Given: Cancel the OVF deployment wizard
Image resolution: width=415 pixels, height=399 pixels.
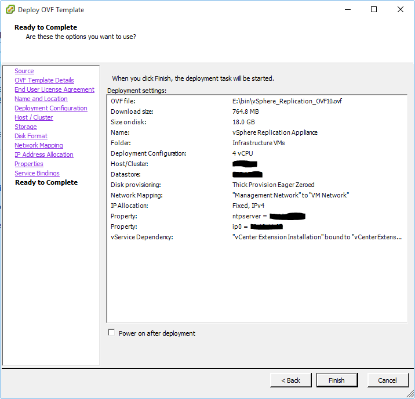Looking at the screenshot, I should coord(388,380).
